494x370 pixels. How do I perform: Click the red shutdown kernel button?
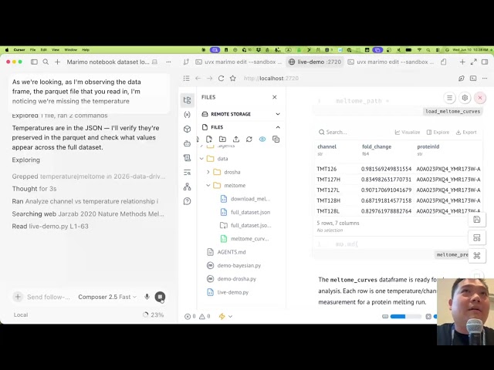tap(480, 98)
